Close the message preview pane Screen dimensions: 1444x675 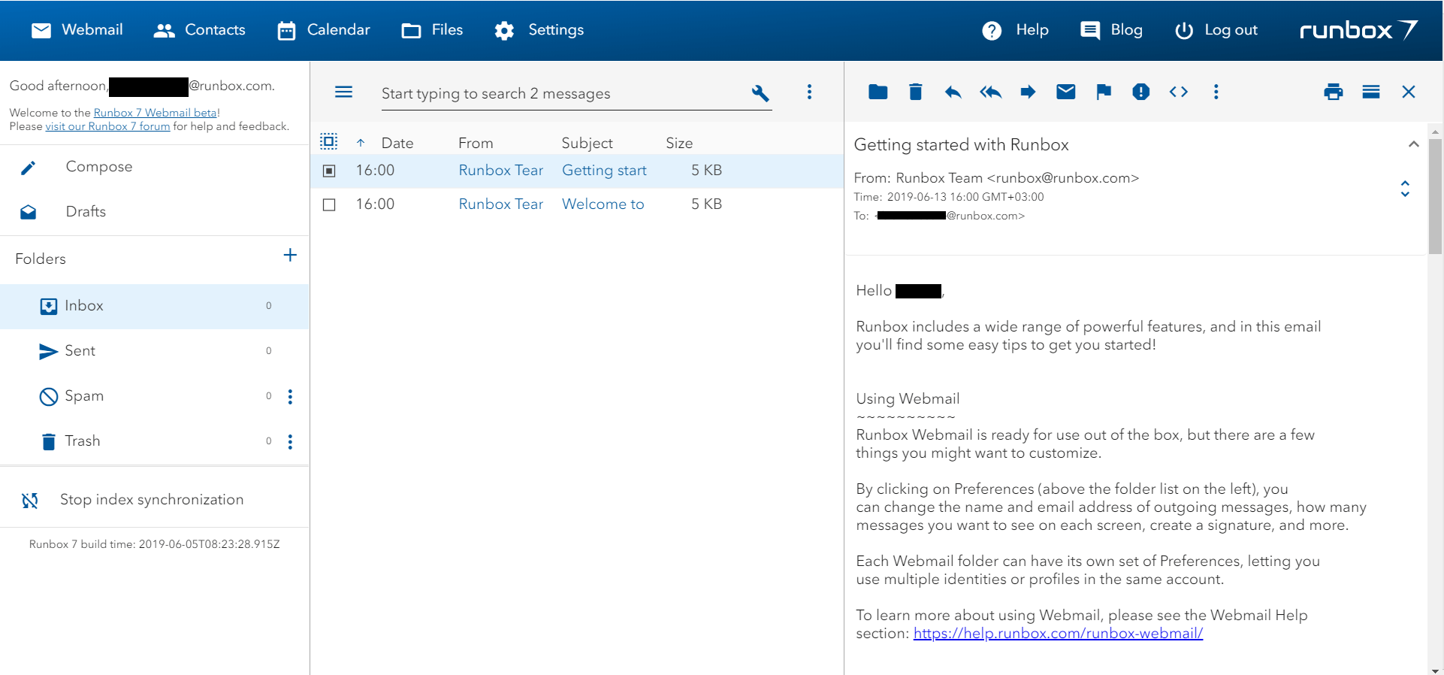click(1408, 92)
